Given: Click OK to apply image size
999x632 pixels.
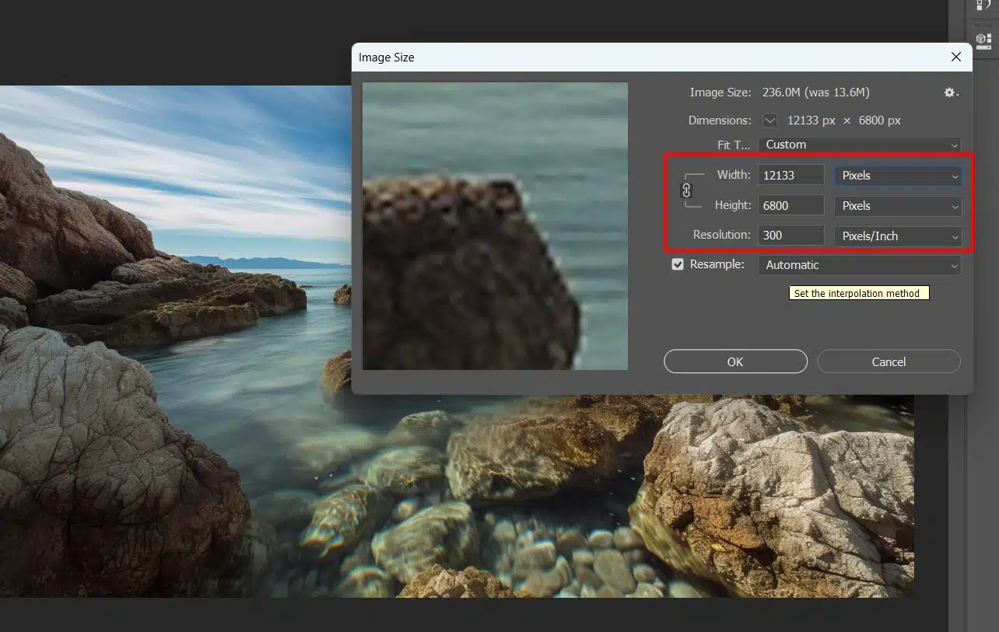Looking at the screenshot, I should tap(735, 361).
